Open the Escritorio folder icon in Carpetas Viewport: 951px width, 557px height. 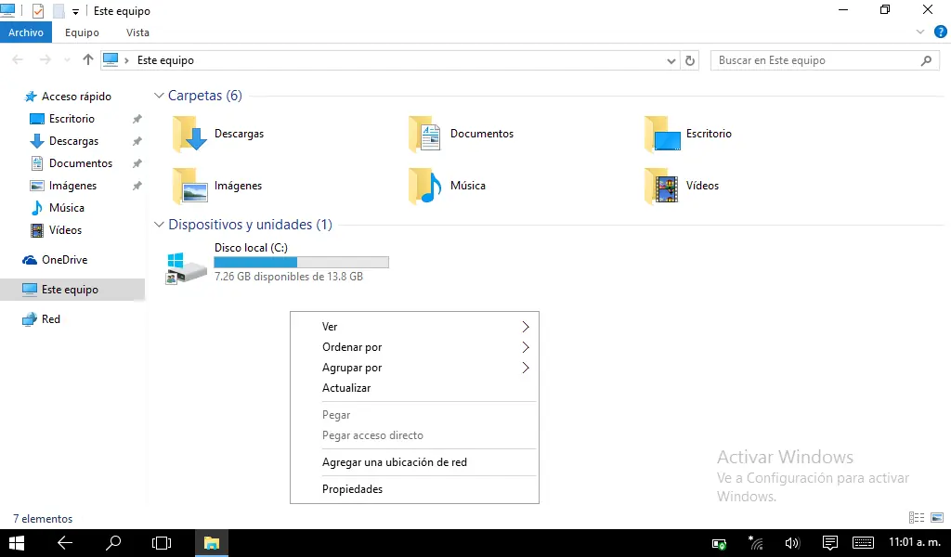pyautogui.click(x=662, y=134)
